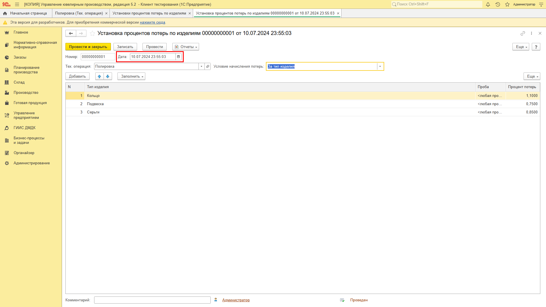
Task: Click Проба cell in Серьги row
Action: (x=490, y=112)
